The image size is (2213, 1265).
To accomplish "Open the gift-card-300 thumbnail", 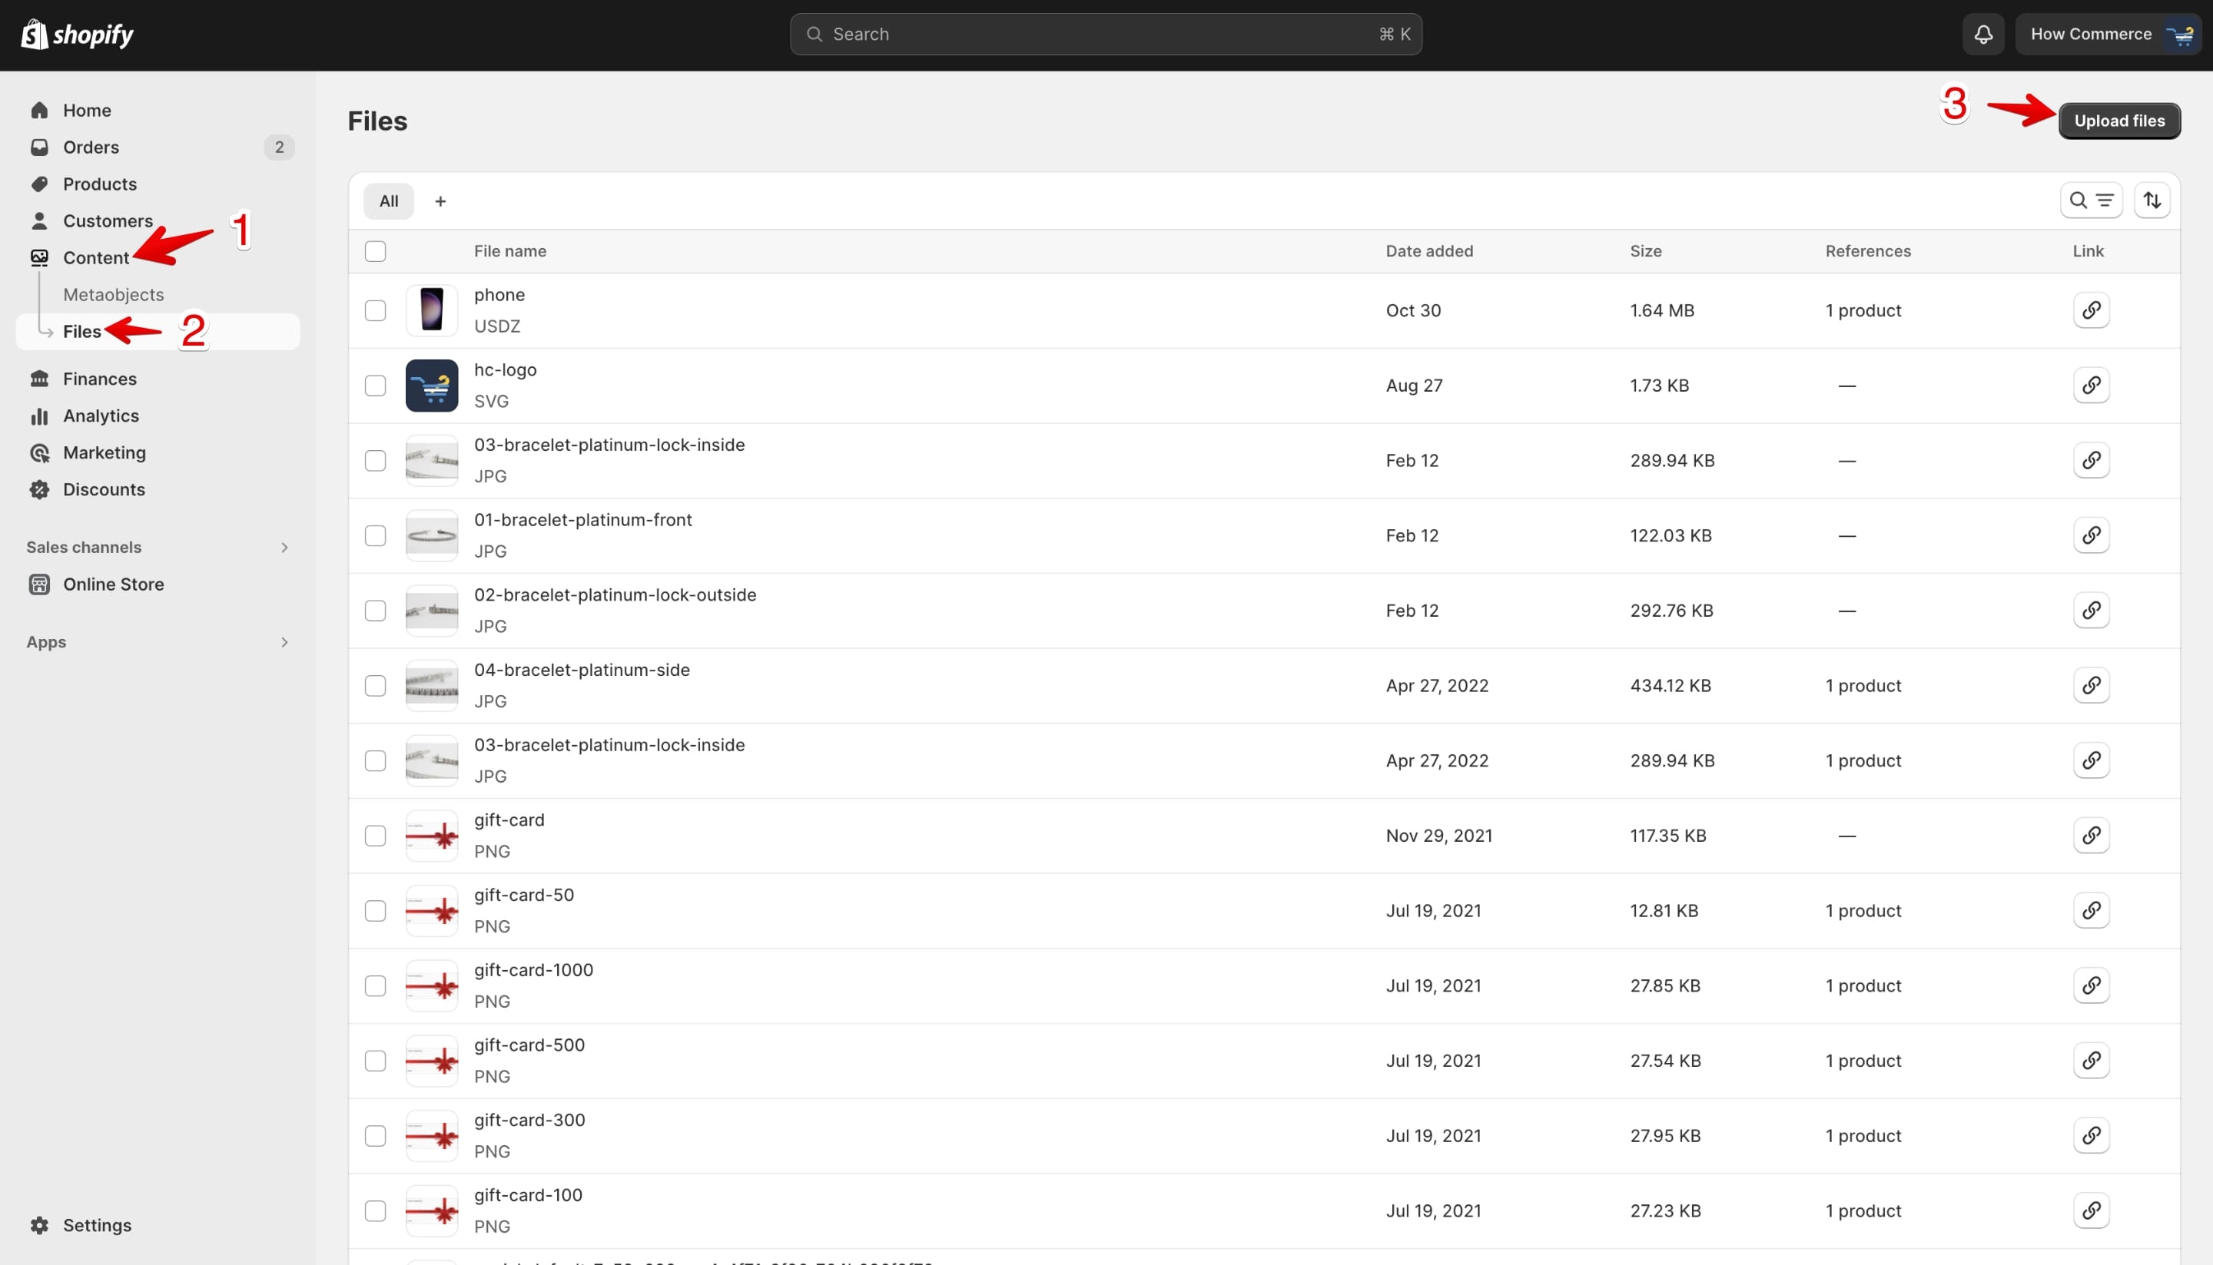I will click(x=432, y=1135).
